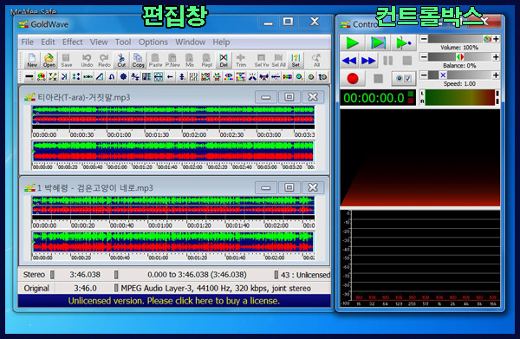The width and height of the screenshot is (520, 339).
Task: Click the triangle fade-in effect icon
Action: pyautogui.click(x=100, y=77)
